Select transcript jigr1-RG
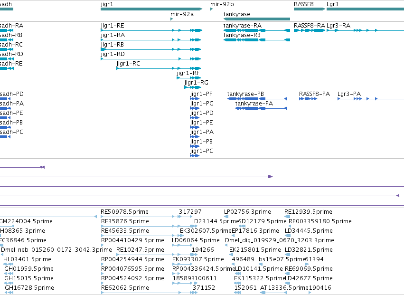This screenshot has height=295, width=404. click(193, 87)
